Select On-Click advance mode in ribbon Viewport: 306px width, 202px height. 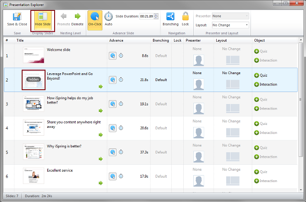click(x=95, y=20)
